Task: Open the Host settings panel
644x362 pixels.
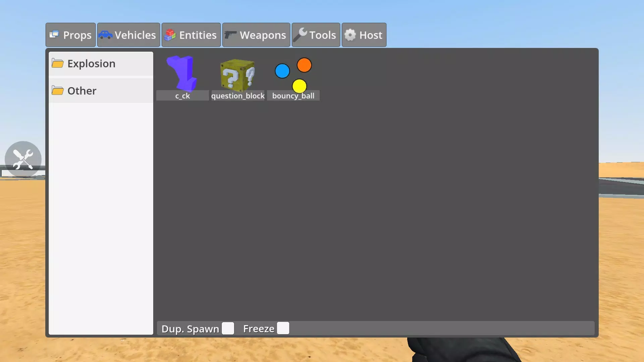Action: point(364,35)
